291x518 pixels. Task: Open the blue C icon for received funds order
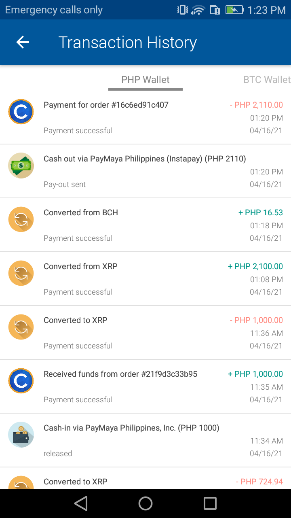pyautogui.click(x=21, y=381)
